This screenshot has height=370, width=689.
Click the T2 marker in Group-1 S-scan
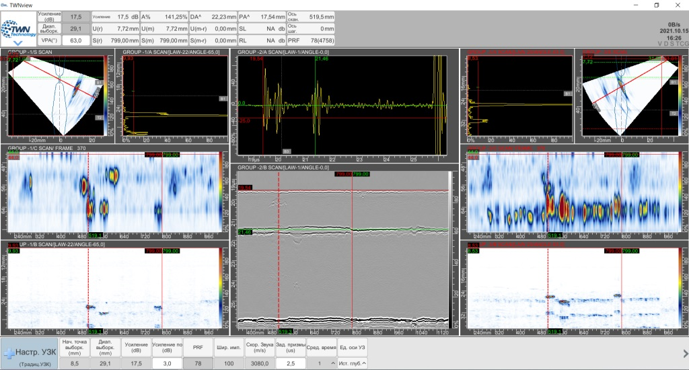click(x=98, y=116)
